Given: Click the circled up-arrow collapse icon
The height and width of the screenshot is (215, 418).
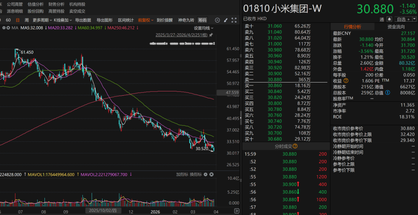Looking at the screenshot, I should (217, 20).
